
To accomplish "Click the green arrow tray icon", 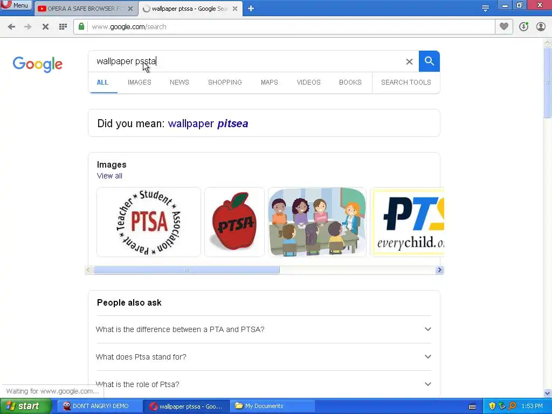I will pyautogui.click(x=502, y=406).
